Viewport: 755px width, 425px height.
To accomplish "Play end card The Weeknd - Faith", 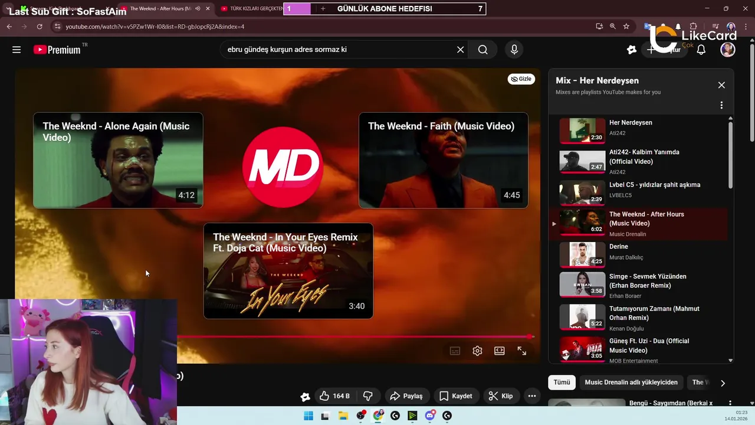I will (444, 161).
